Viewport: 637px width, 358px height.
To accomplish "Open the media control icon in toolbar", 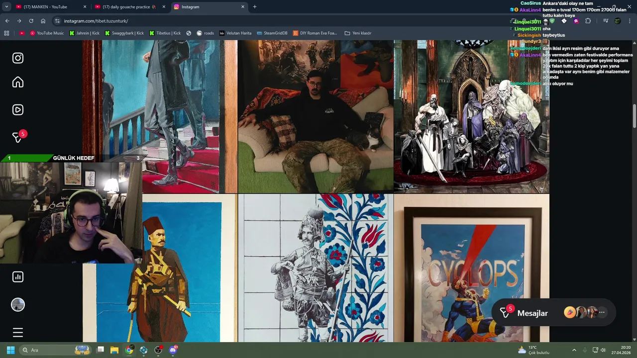I will click(x=605, y=21).
